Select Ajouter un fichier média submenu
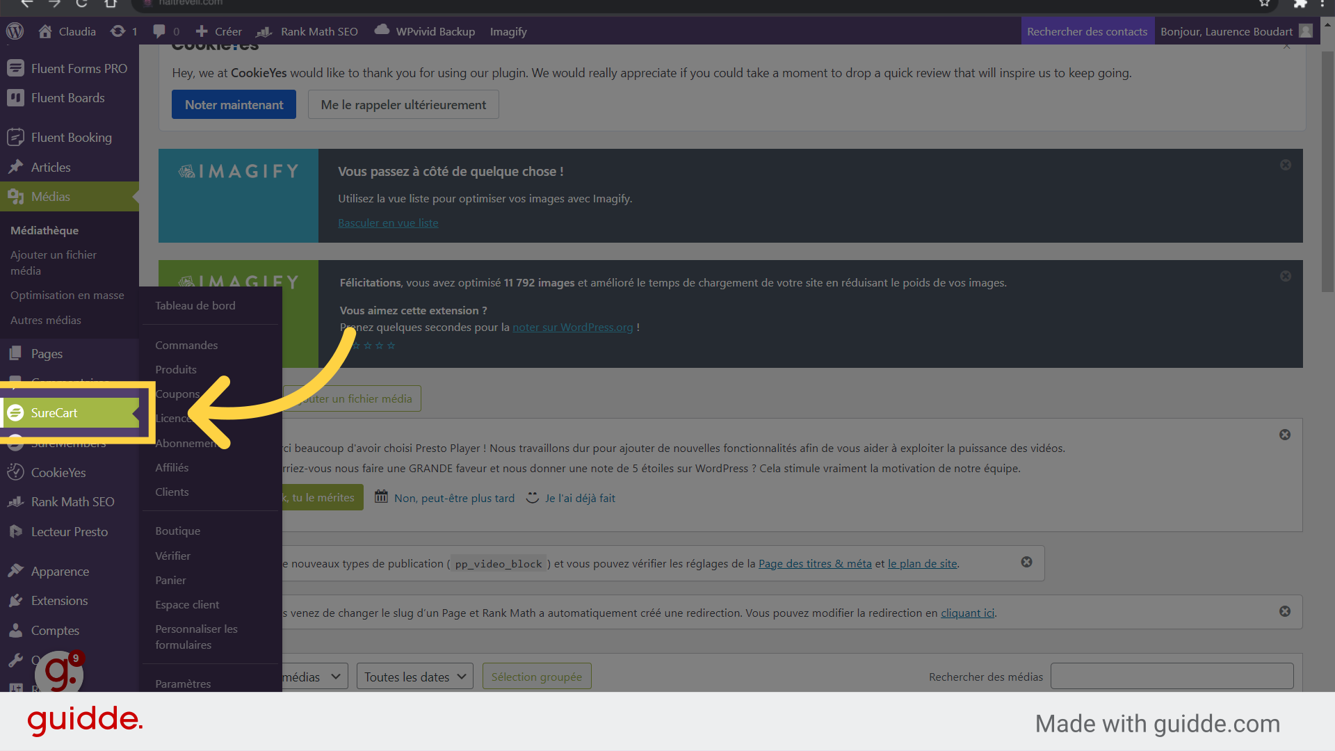The height and width of the screenshot is (751, 1335). click(x=54, y=263)
